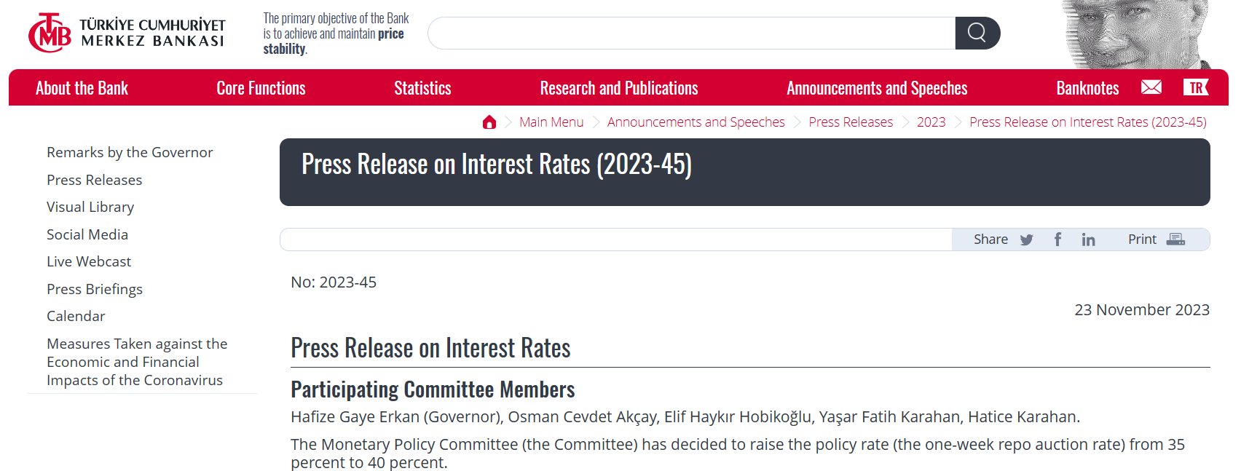Open Remarks by the Governor link
Screen dimensions: 1241x471
click(x=130, y=152)
